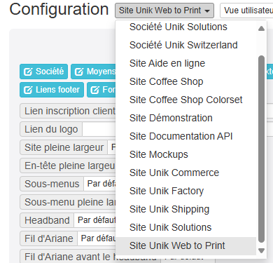Open the Vue utilisateur dropdown

(x=246, y=11)
